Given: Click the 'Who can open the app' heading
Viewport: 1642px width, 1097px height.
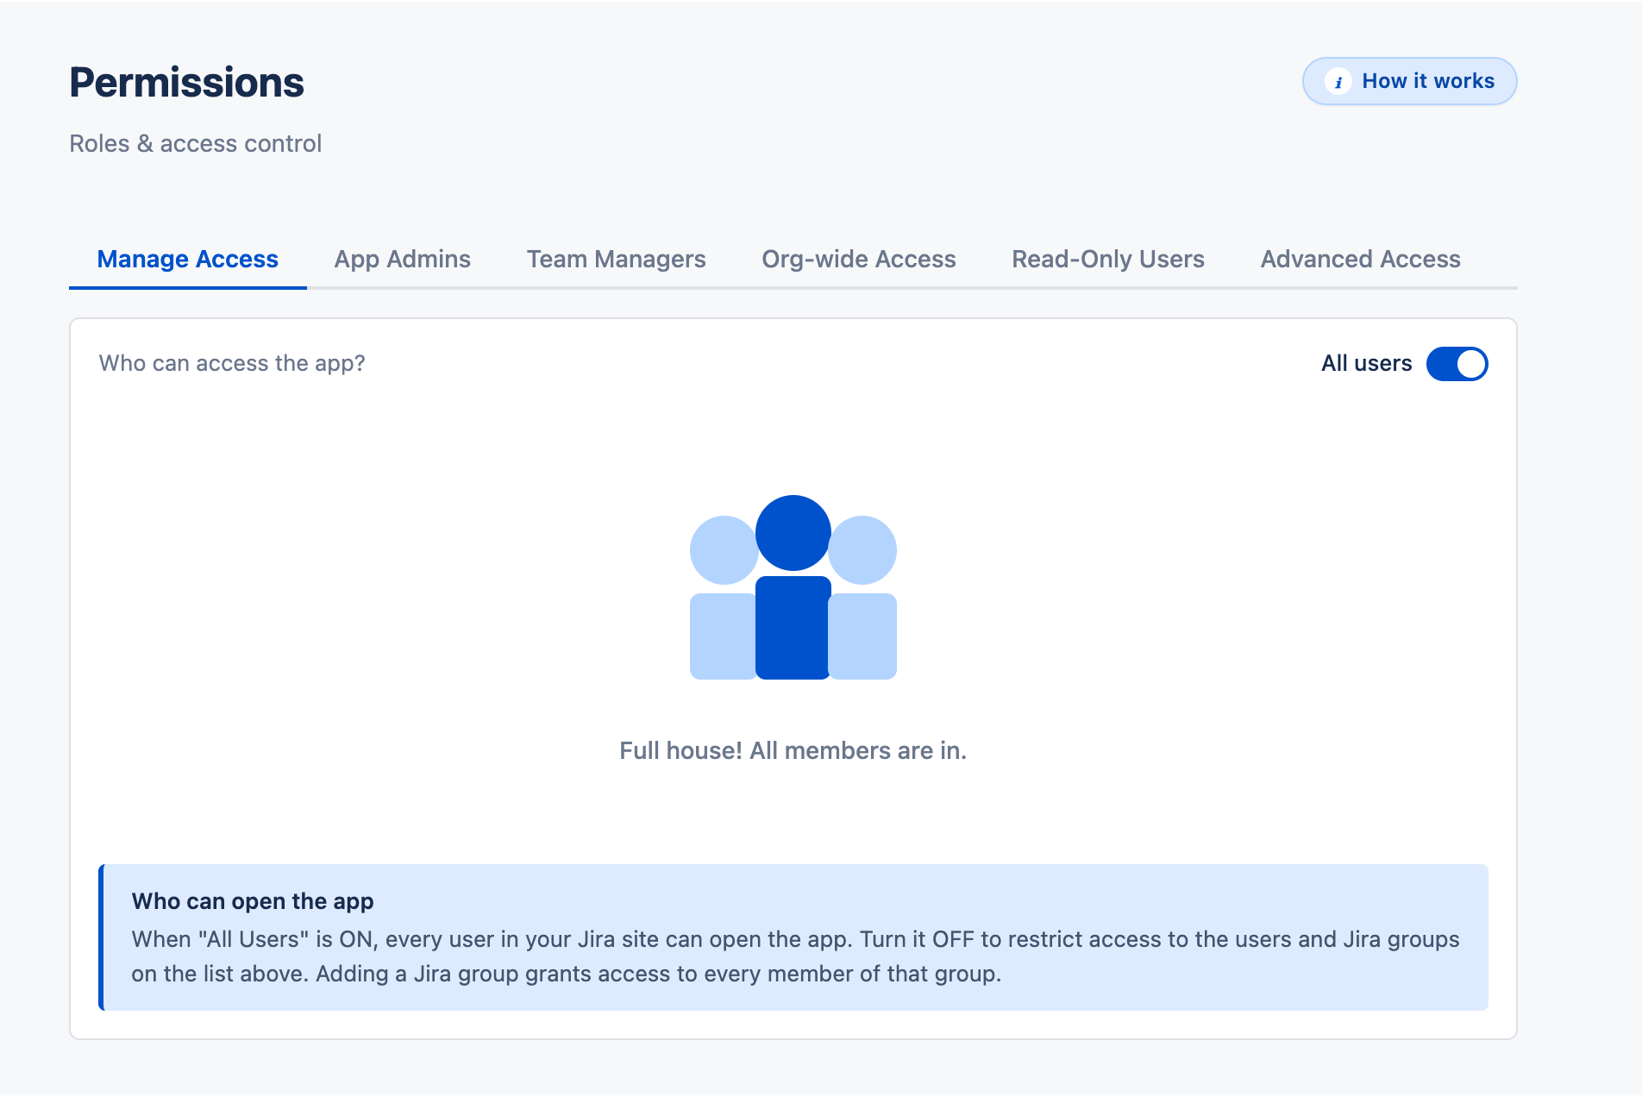Looking at the screenshot, I should [x=253, y=901].
